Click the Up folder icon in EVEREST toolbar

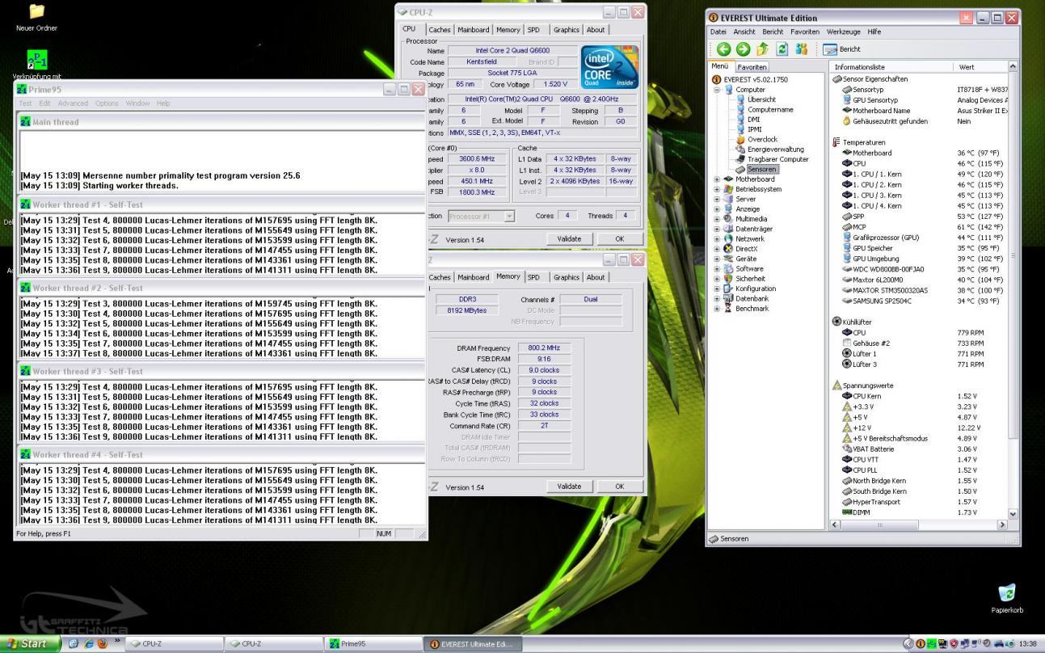pyautogui.click(x=761, y=49)
